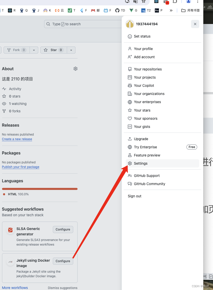Open the Vue G bookmark
Image resolution: width=213 pixels, height=290 pixels.
tap(133, 10)
